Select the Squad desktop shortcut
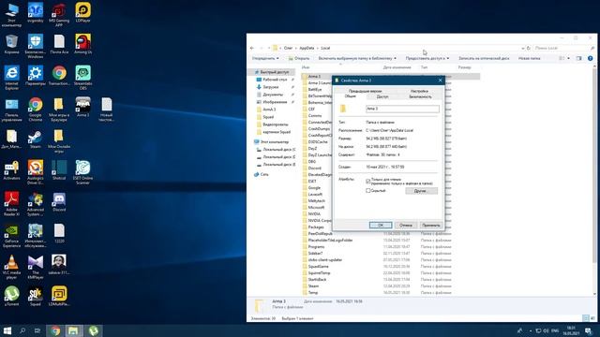This screenshot has width=600, height=337. pyautogui.click(x=36, y=297)
